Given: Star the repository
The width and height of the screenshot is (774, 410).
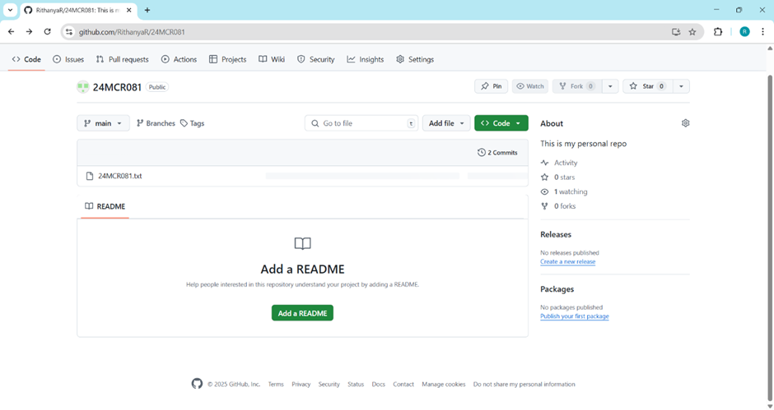Looking at the screenshot, I should (648, 86).
